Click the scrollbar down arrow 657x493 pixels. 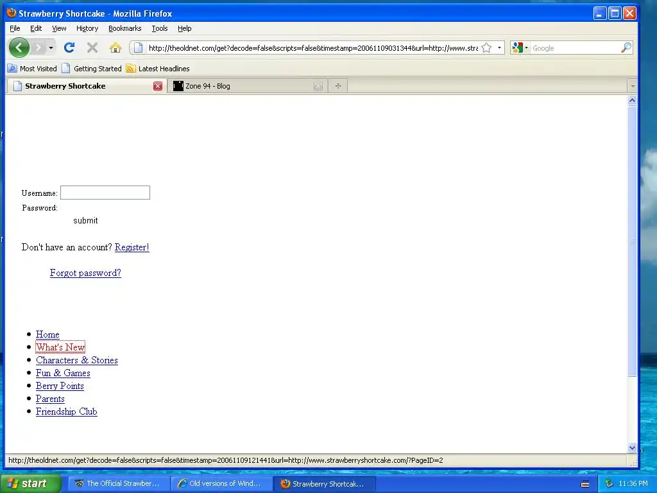(x=632, y=447)
